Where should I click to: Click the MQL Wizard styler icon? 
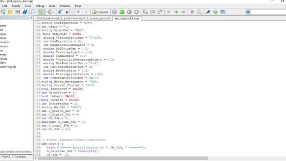pyautogui.click(x=50, y=12)
